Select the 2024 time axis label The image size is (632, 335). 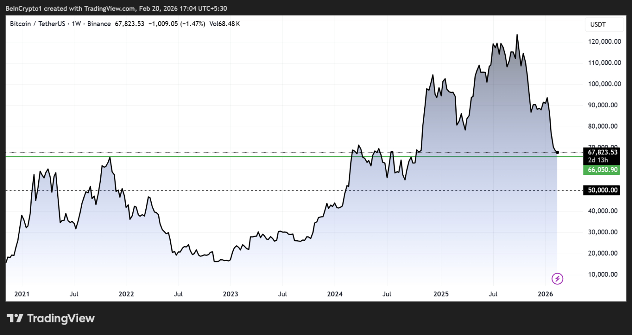click(x=335, y=294)
